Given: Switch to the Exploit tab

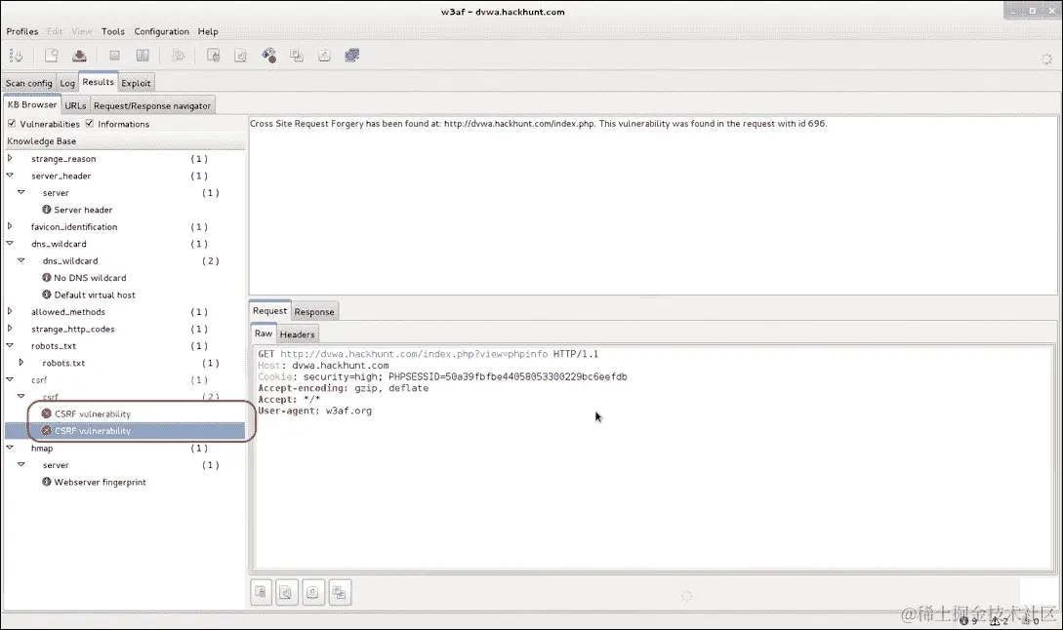Looking at the screenshot, I should 137,83.
